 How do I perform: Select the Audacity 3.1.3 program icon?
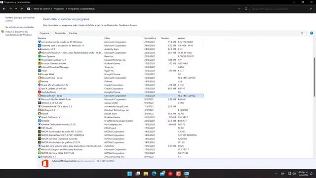tap(39, 49)
